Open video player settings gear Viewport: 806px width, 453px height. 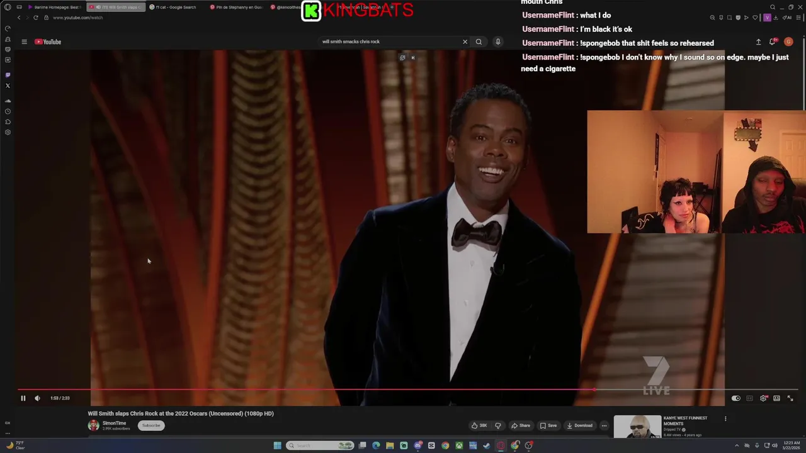[x=763, y=398]
